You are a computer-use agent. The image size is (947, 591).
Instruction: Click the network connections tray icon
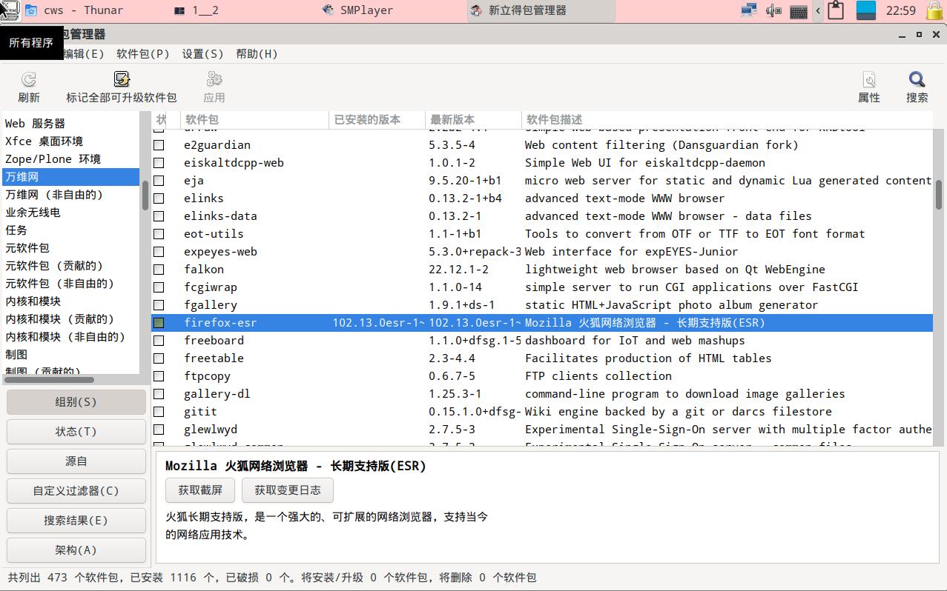pos(749,10)
